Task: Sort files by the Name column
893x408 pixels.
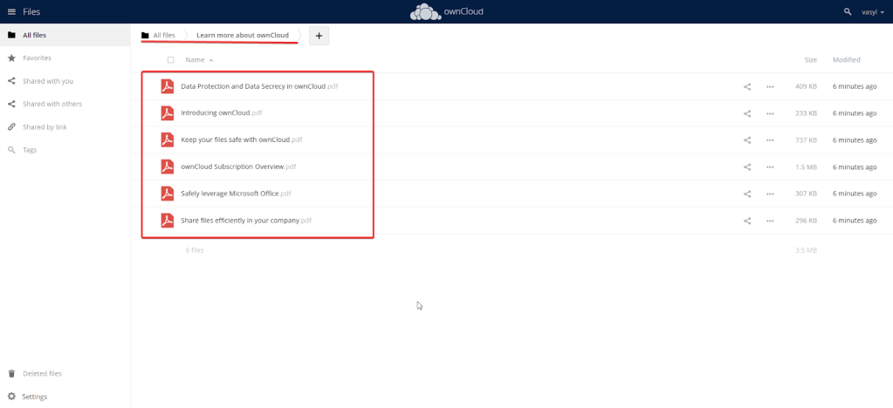Action: [195, 60]
